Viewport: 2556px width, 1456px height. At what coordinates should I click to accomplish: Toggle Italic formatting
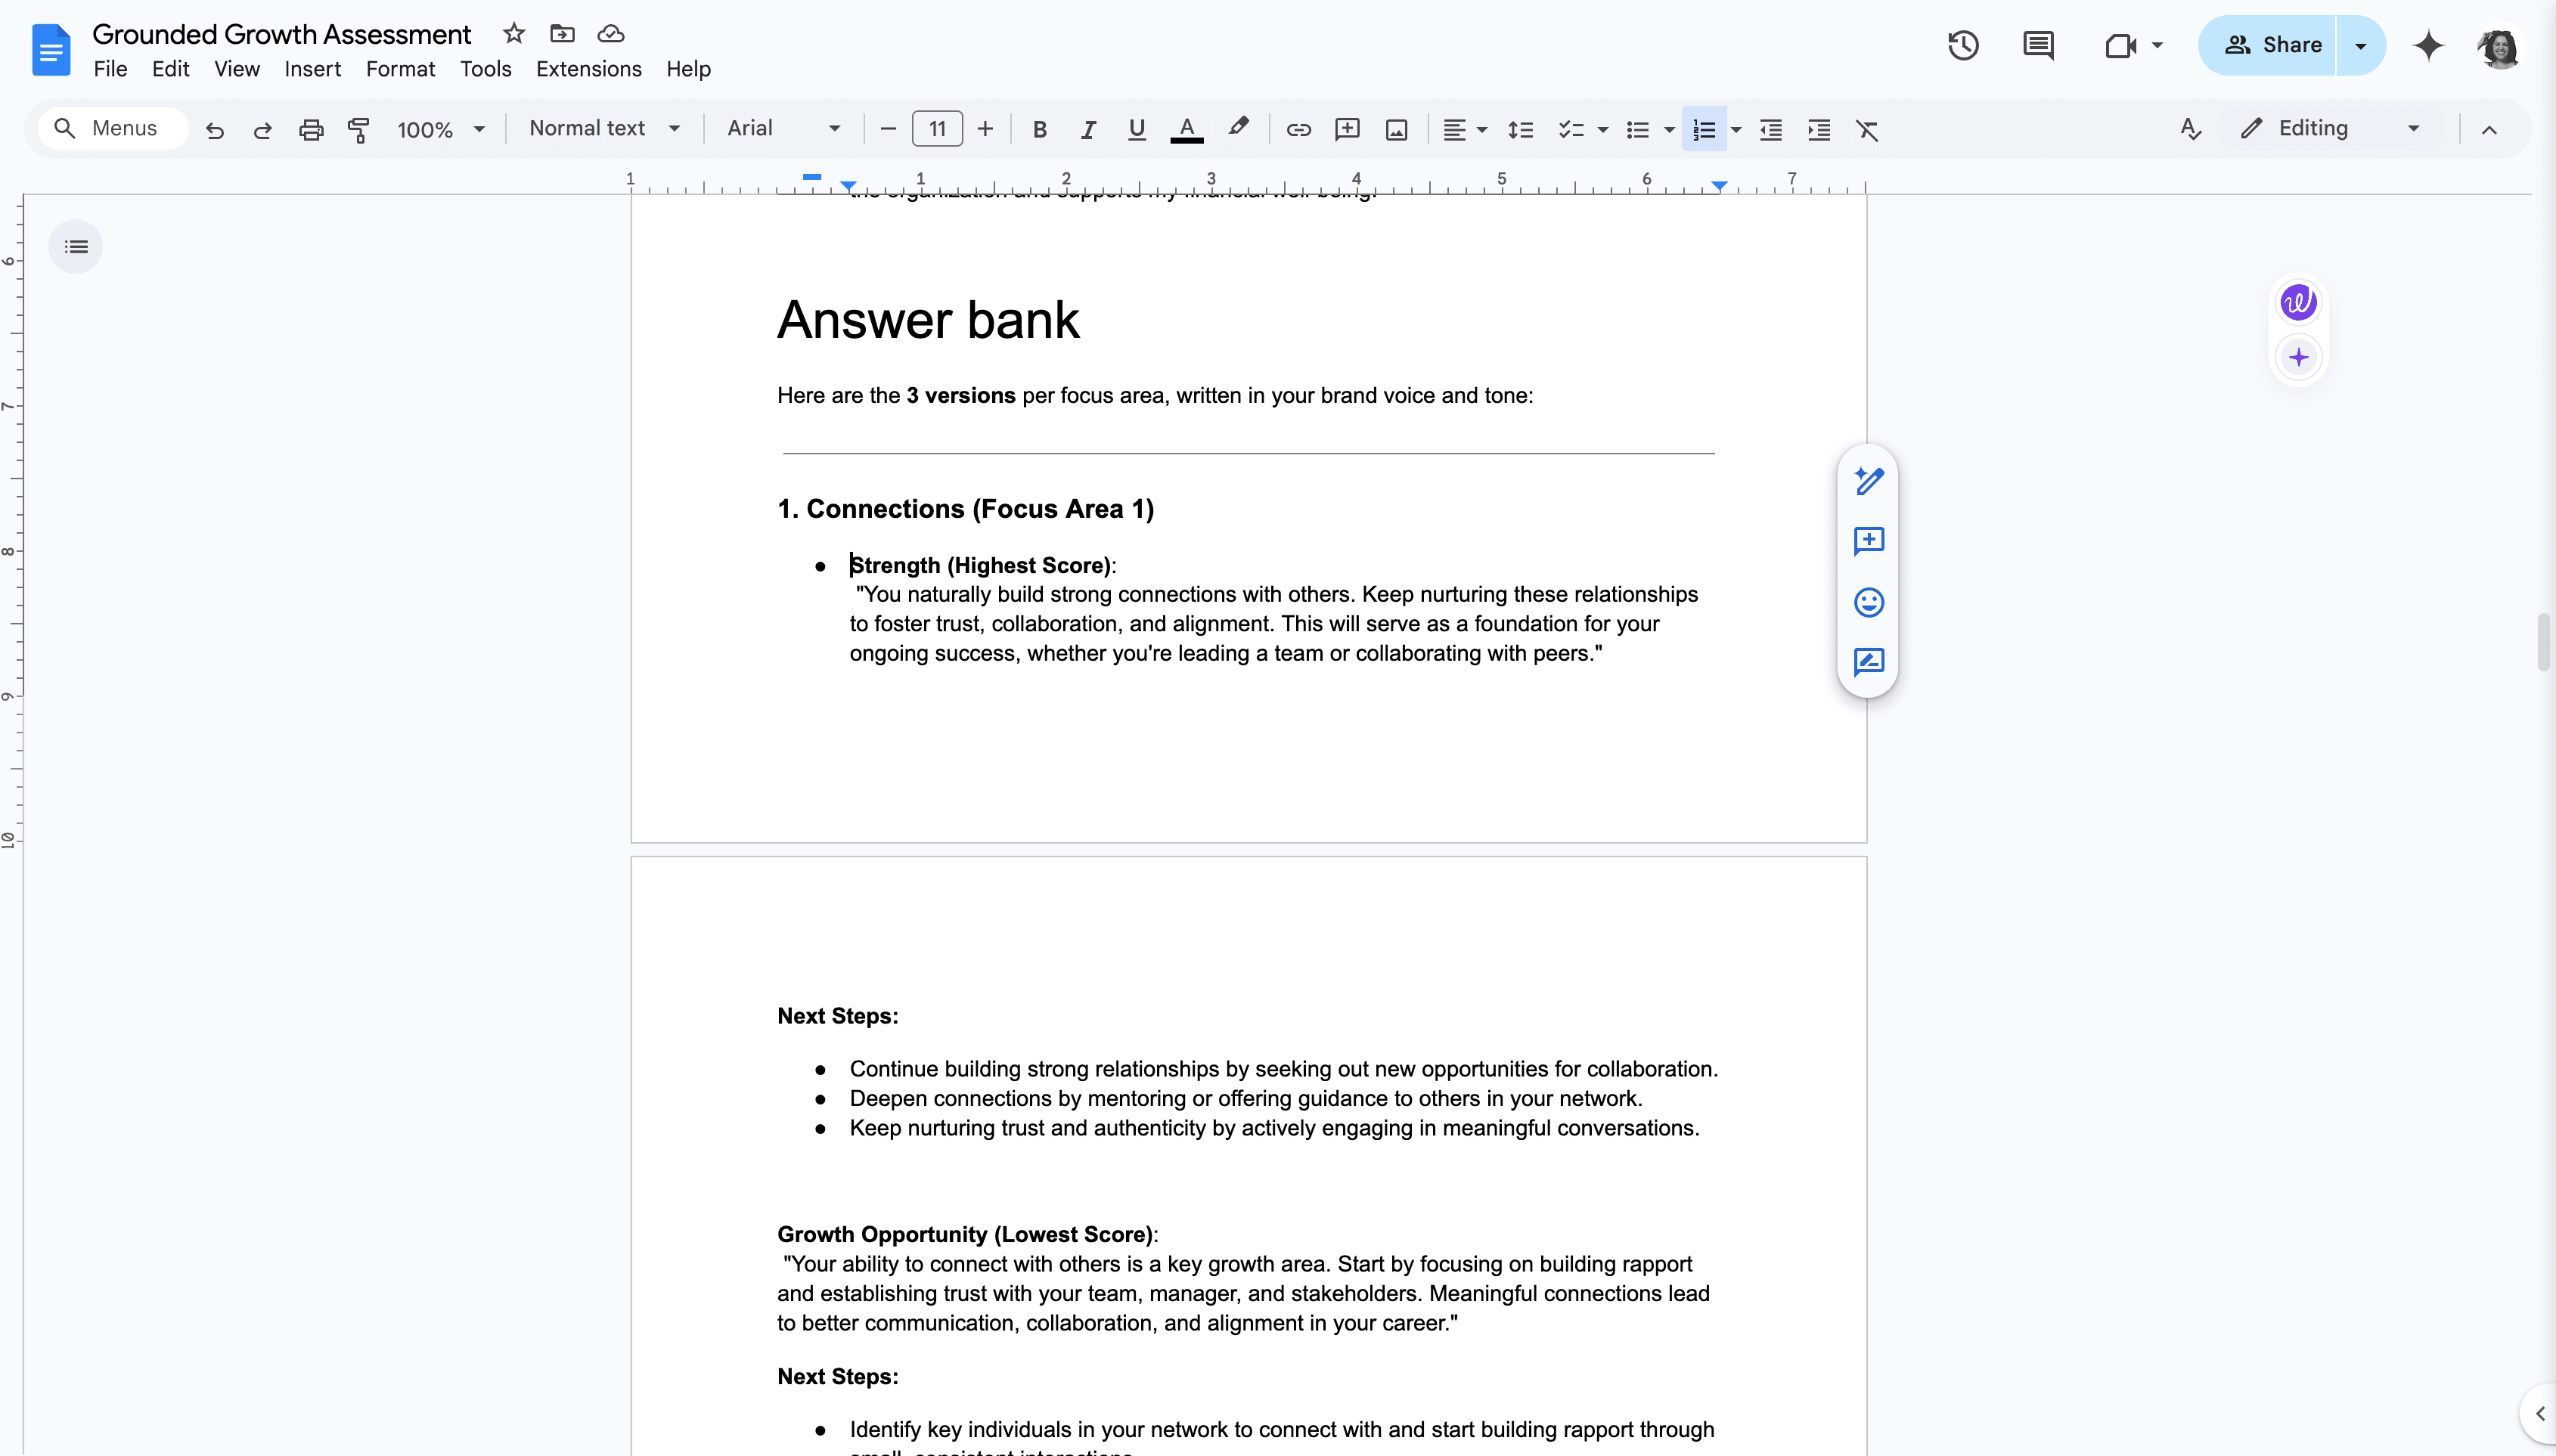tap(1088, 130)
